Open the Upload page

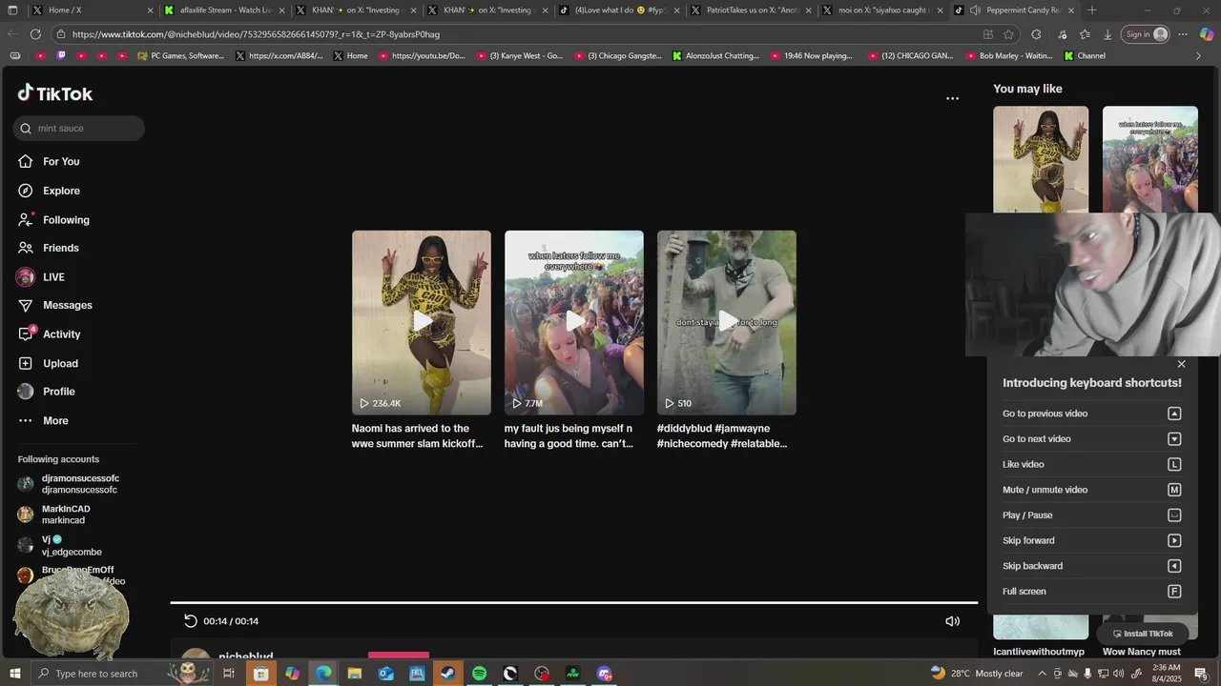[60, 363]
